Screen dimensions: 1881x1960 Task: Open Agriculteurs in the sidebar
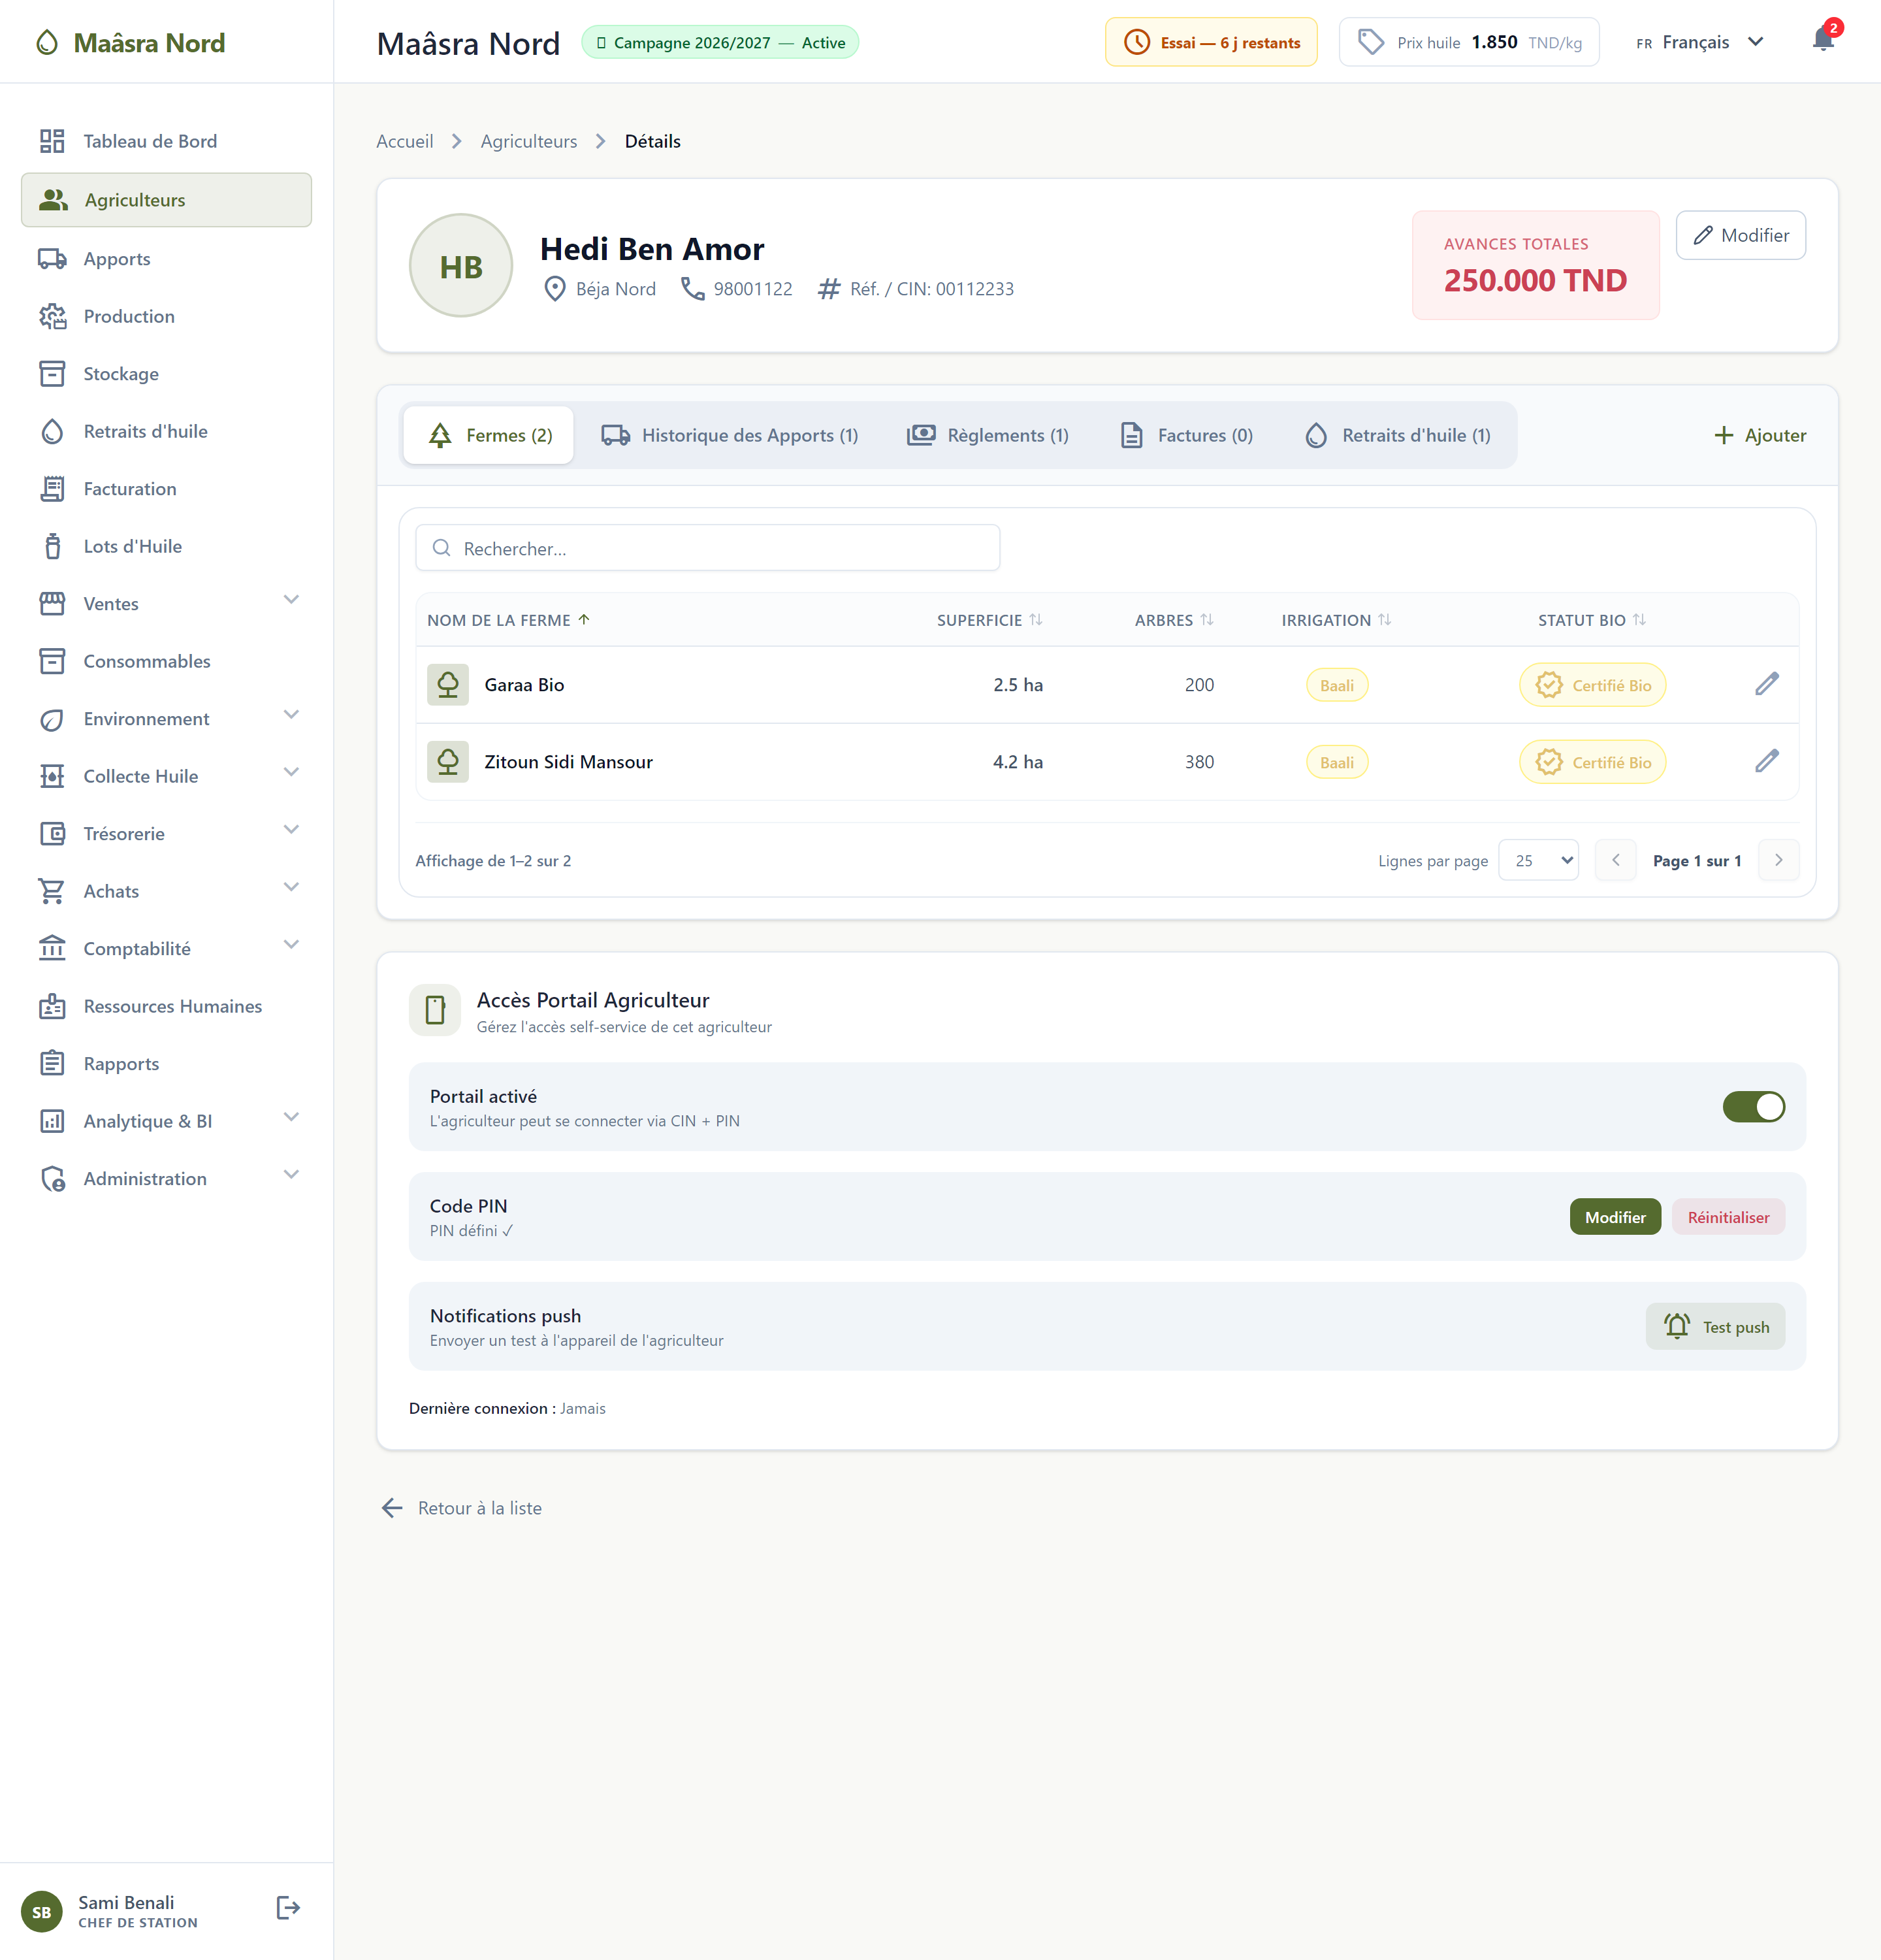(x=166, y=200)
